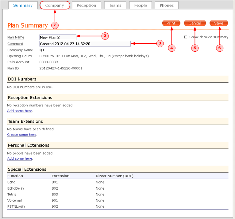This screenshot has height=219, width=235.
Task: Switch to the Phones tab
Action: (167, 6)
